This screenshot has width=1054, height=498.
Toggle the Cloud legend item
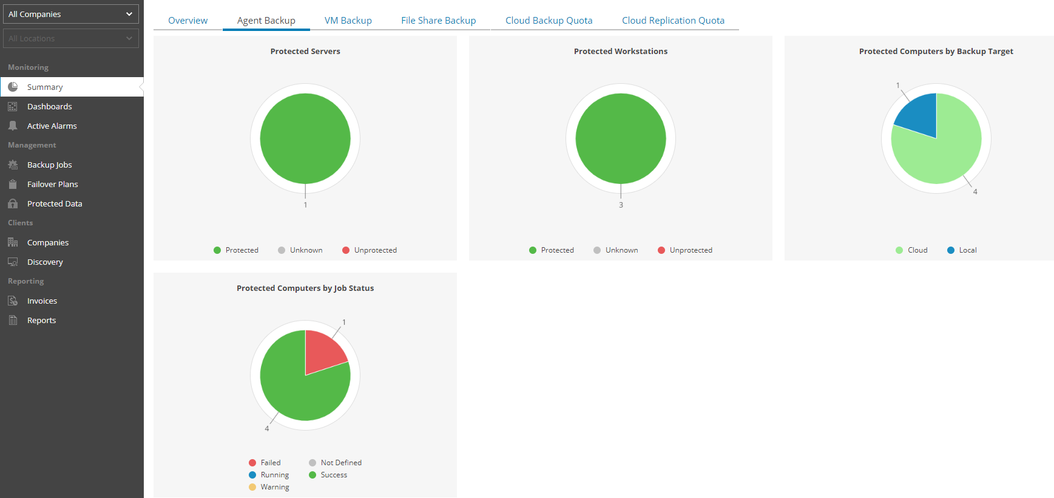point(911,250)
